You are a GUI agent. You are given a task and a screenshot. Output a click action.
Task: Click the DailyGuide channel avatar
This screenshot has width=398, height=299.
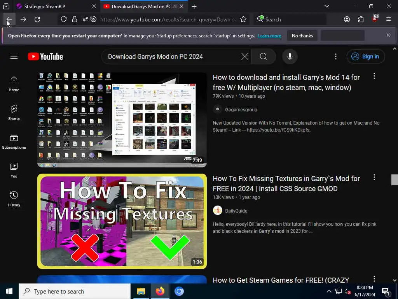[218, 211]
